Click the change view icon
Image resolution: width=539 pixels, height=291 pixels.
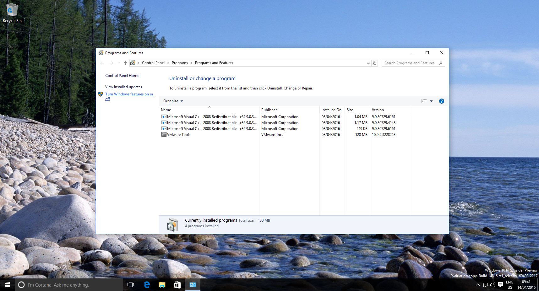click(x=424, y=101)
